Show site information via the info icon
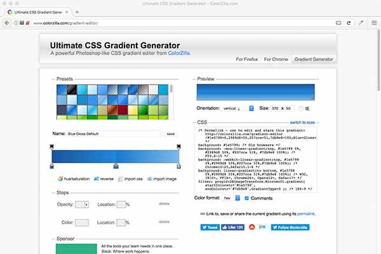381x254 pixels. click(16, 23)
